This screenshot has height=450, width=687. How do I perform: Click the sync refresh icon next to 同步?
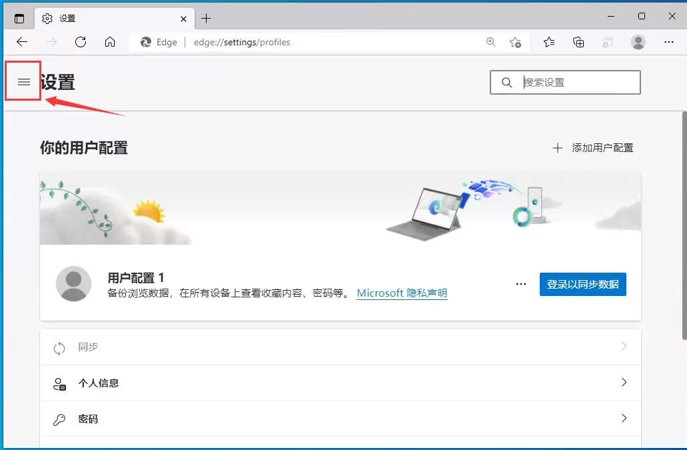[x=59, y=347]
